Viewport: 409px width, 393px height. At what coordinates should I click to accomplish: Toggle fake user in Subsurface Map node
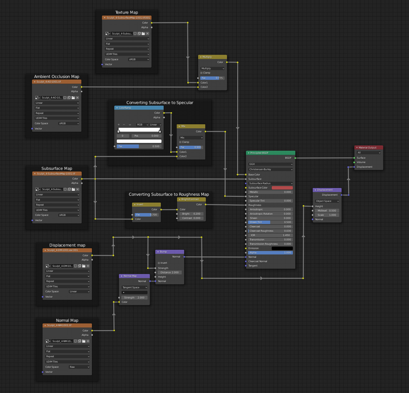click(x=65, y=189)
